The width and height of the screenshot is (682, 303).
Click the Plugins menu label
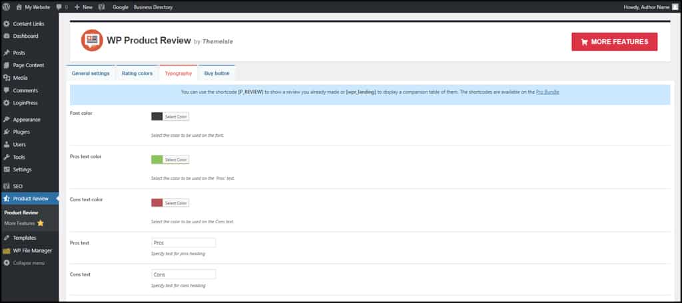pyautogui.click(x=21, y=132)
